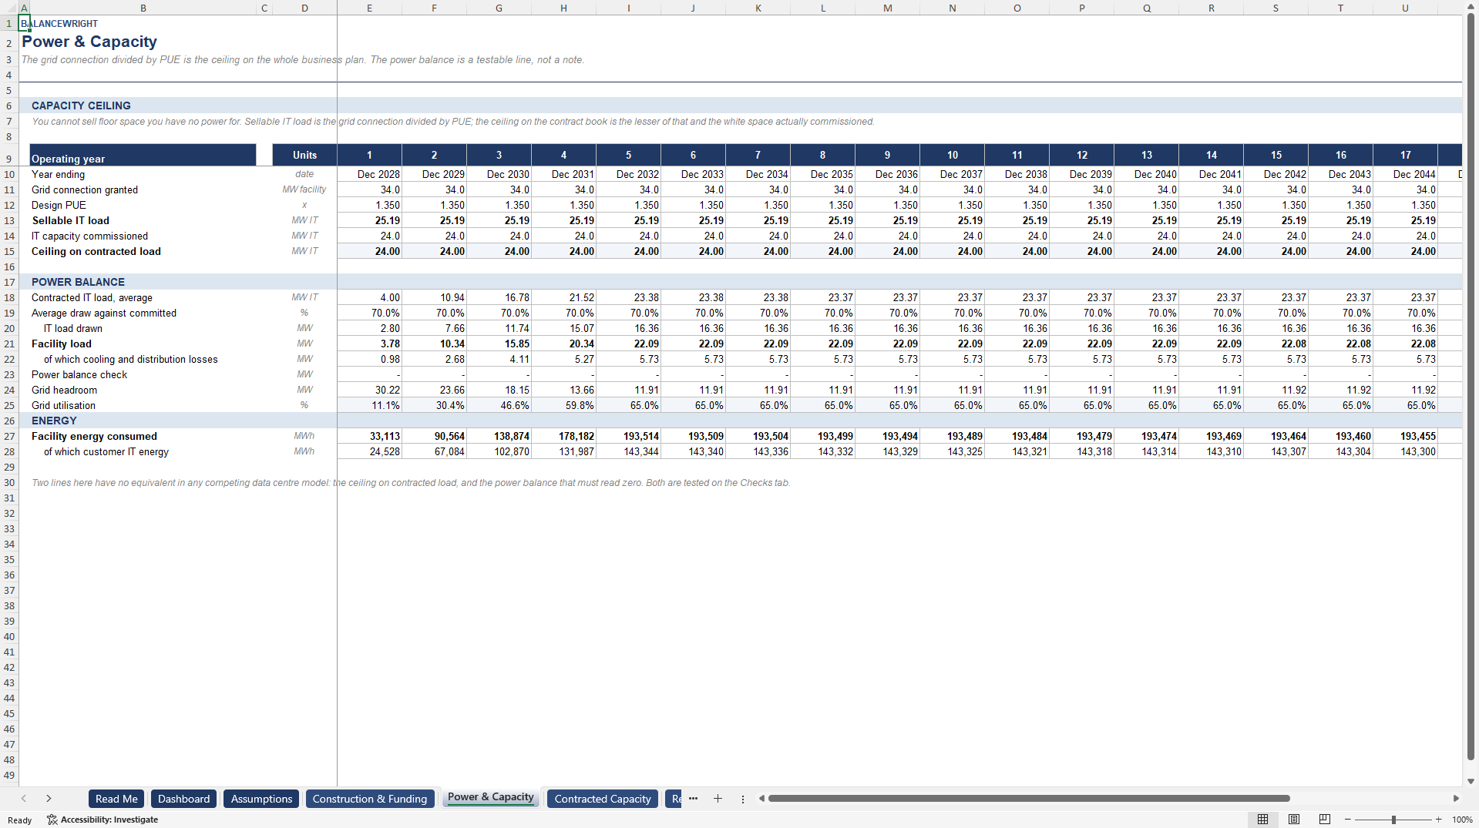This screenshot has width=1479, height=828.
Task: Click Facility energy value 33,113
Action: click(x=369, y=436)
